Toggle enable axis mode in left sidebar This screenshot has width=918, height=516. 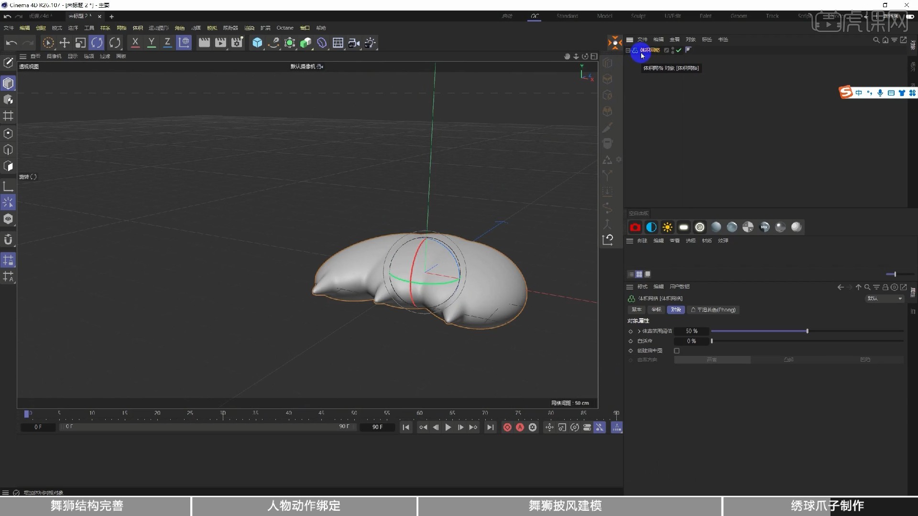tap(8, 186)
